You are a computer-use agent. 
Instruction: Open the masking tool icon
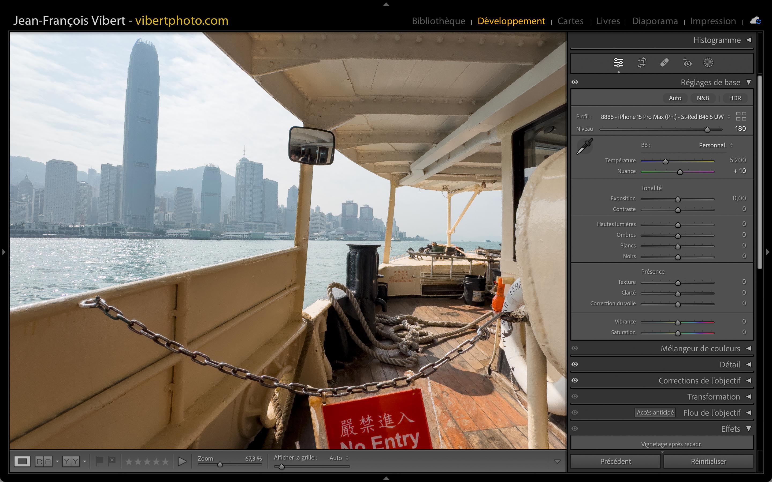(708, 62)
